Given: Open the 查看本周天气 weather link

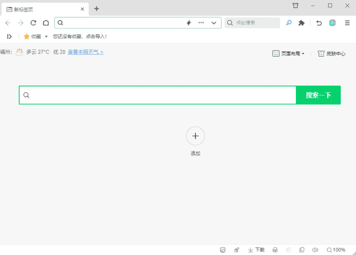Looking at the screenshot, I should [86, 52].
